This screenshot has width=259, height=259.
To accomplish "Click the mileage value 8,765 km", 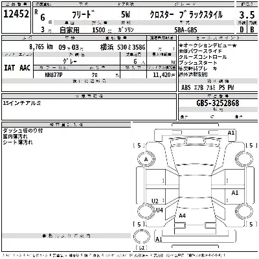I will click(x=41, y=47).
